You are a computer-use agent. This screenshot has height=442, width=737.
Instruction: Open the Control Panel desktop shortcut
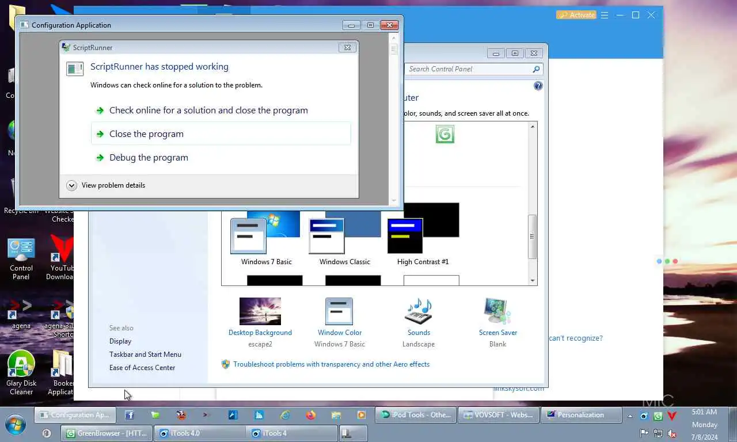pos(21,259)
